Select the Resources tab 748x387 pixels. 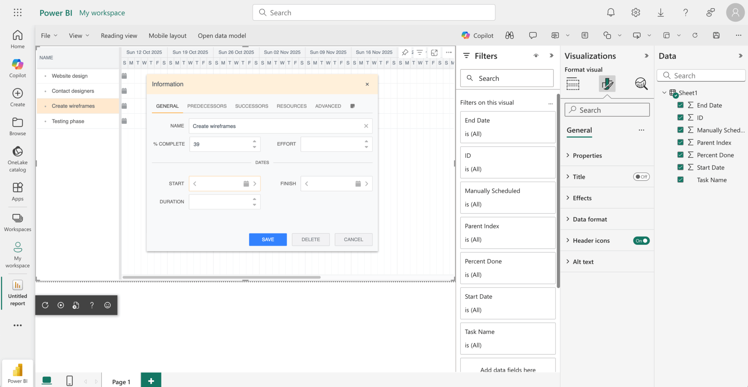pyautogui.click(x=291, y=106)
